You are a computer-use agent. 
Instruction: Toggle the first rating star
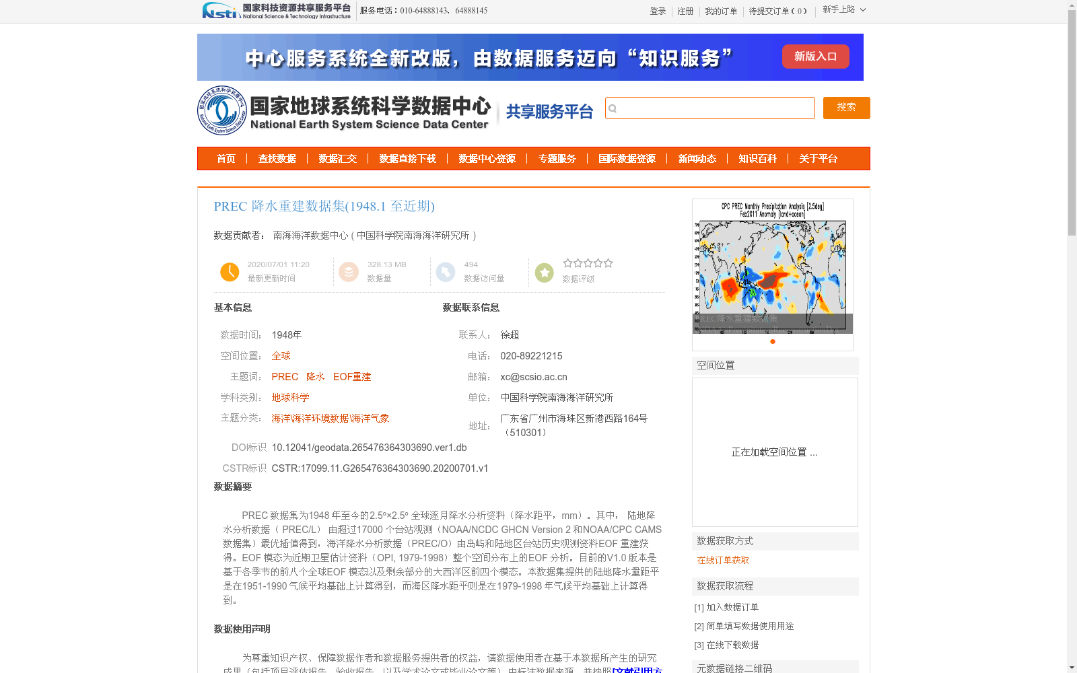pos(567,263)
